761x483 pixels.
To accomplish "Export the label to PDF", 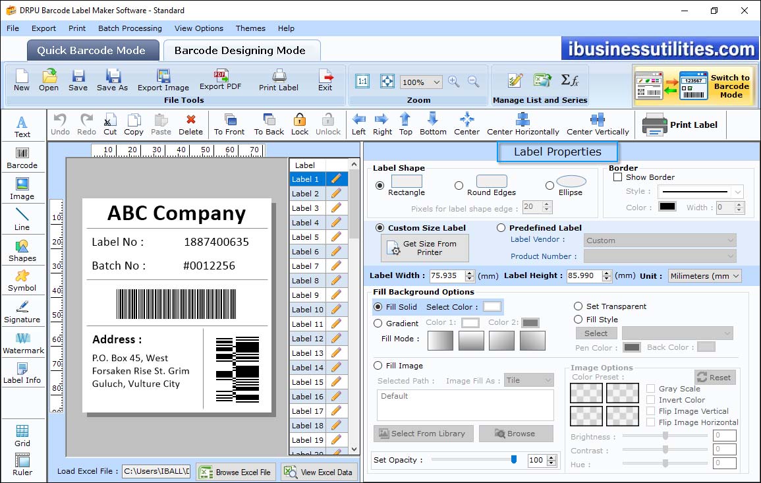I will click(220, 80).
